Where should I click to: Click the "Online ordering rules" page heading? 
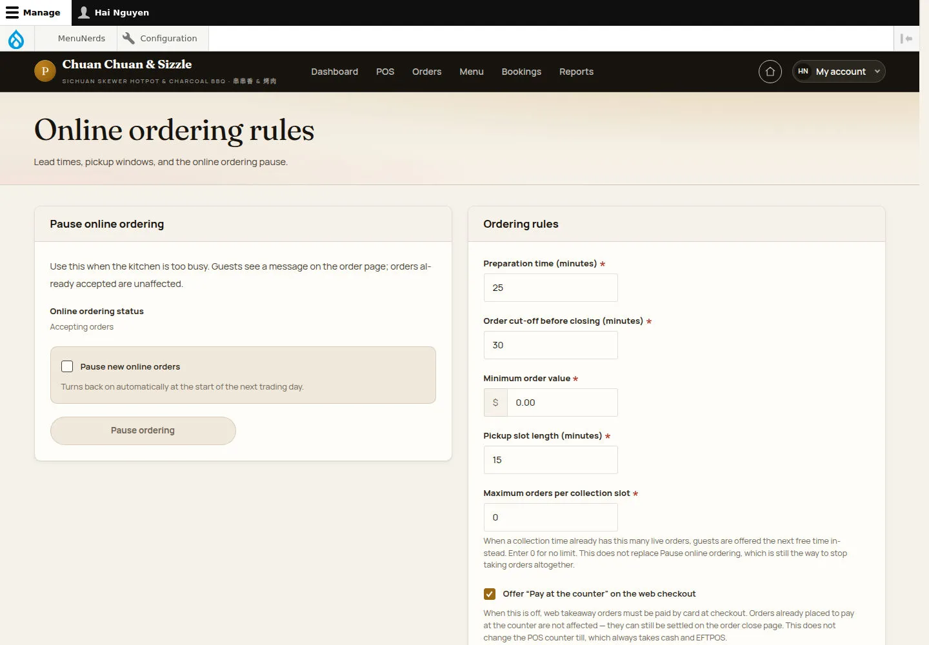pos(174,131)
